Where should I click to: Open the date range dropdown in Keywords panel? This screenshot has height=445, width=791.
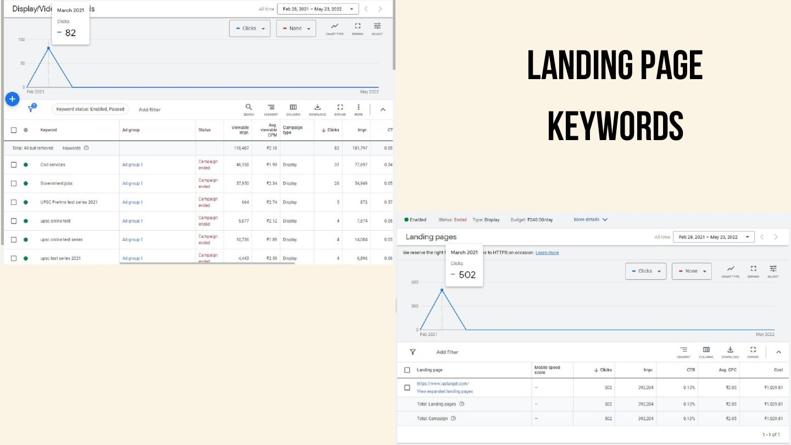click(318, 9)
